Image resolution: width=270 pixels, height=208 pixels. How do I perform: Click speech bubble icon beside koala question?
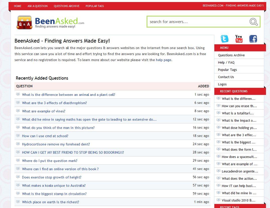tap(18, 185)
